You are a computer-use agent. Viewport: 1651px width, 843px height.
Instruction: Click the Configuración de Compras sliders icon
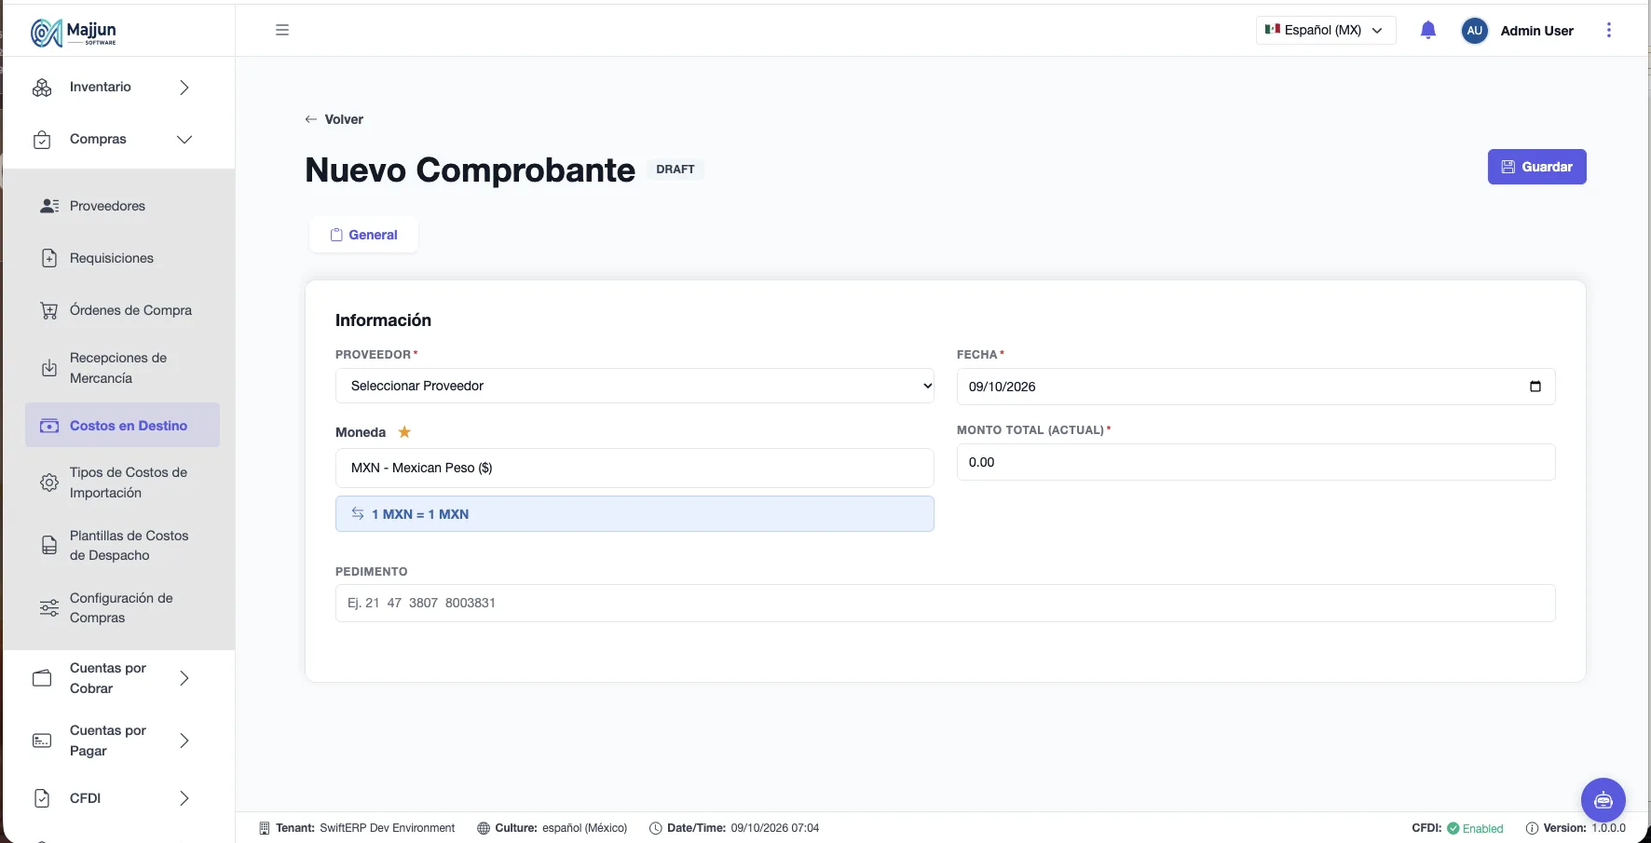tap(49, 608)
